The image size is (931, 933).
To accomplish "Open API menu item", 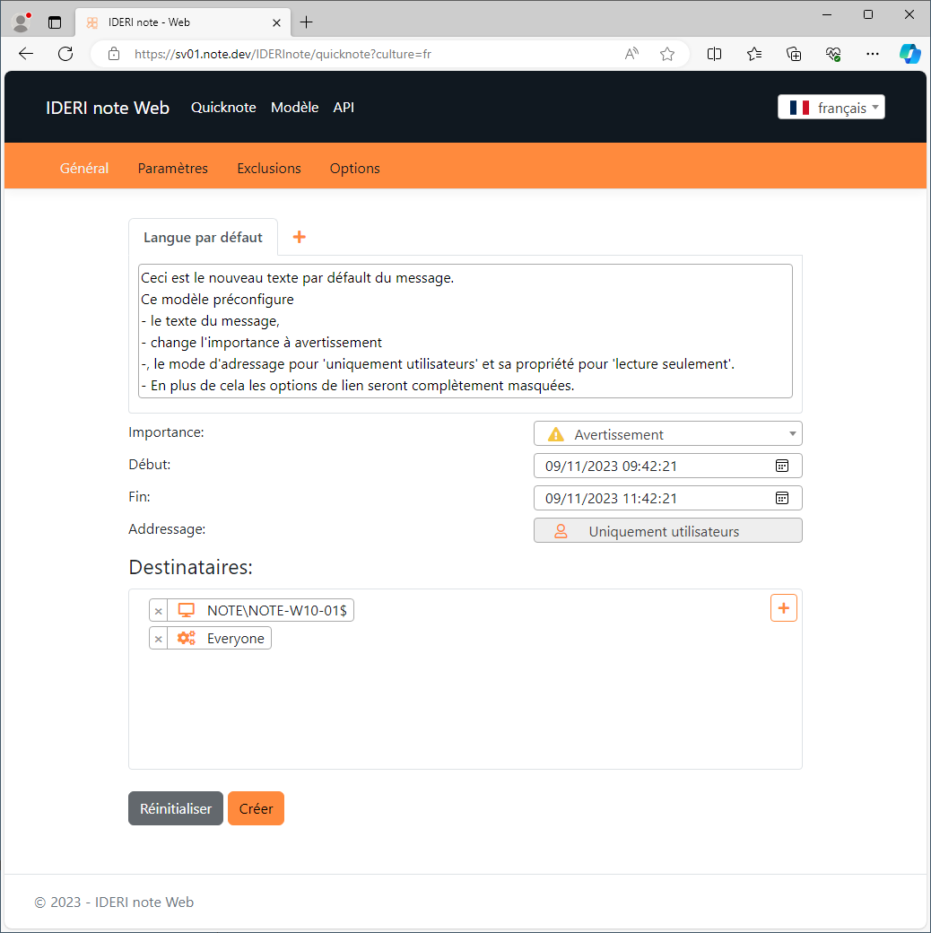I will pos(344,107).
